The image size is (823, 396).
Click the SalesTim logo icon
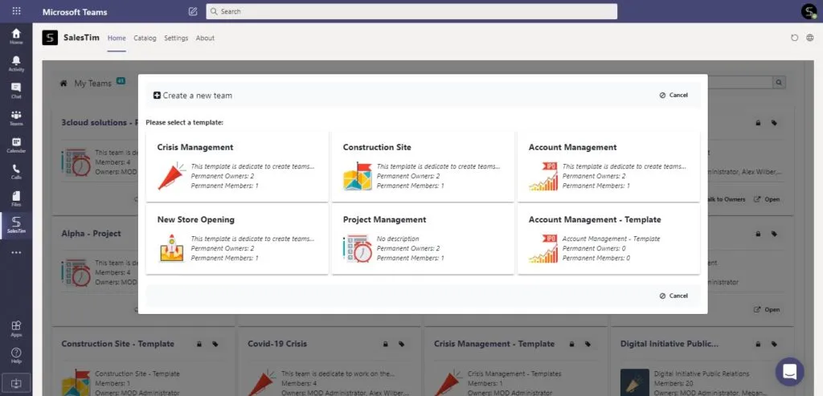[50, 38]
